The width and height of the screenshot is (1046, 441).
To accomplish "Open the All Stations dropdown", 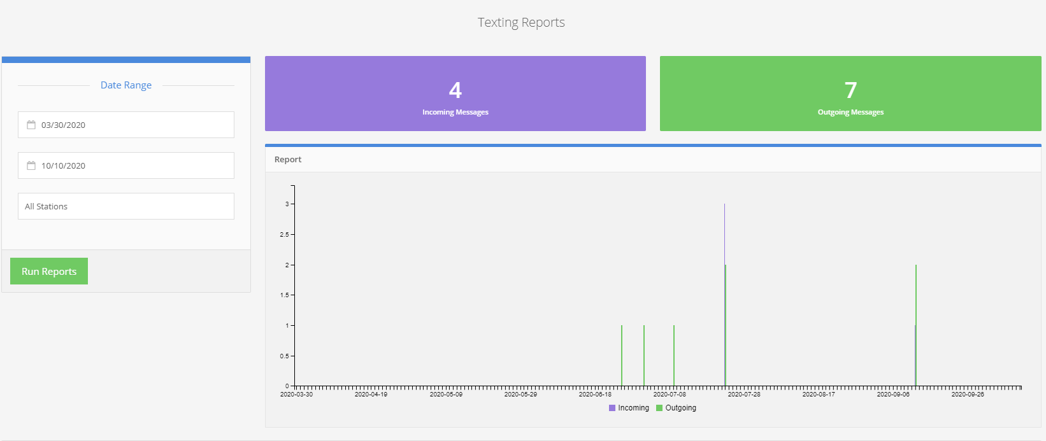I will [x=126, y=206].
